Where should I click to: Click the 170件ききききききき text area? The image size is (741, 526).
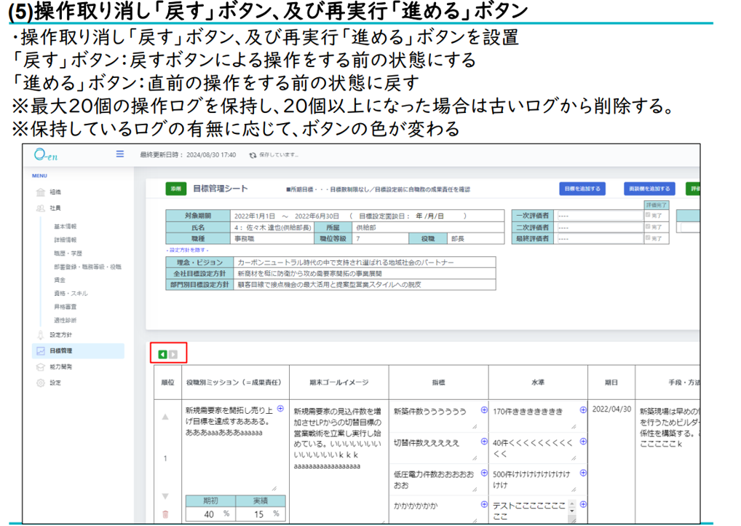pyautogui.click(x=534, y=416)
